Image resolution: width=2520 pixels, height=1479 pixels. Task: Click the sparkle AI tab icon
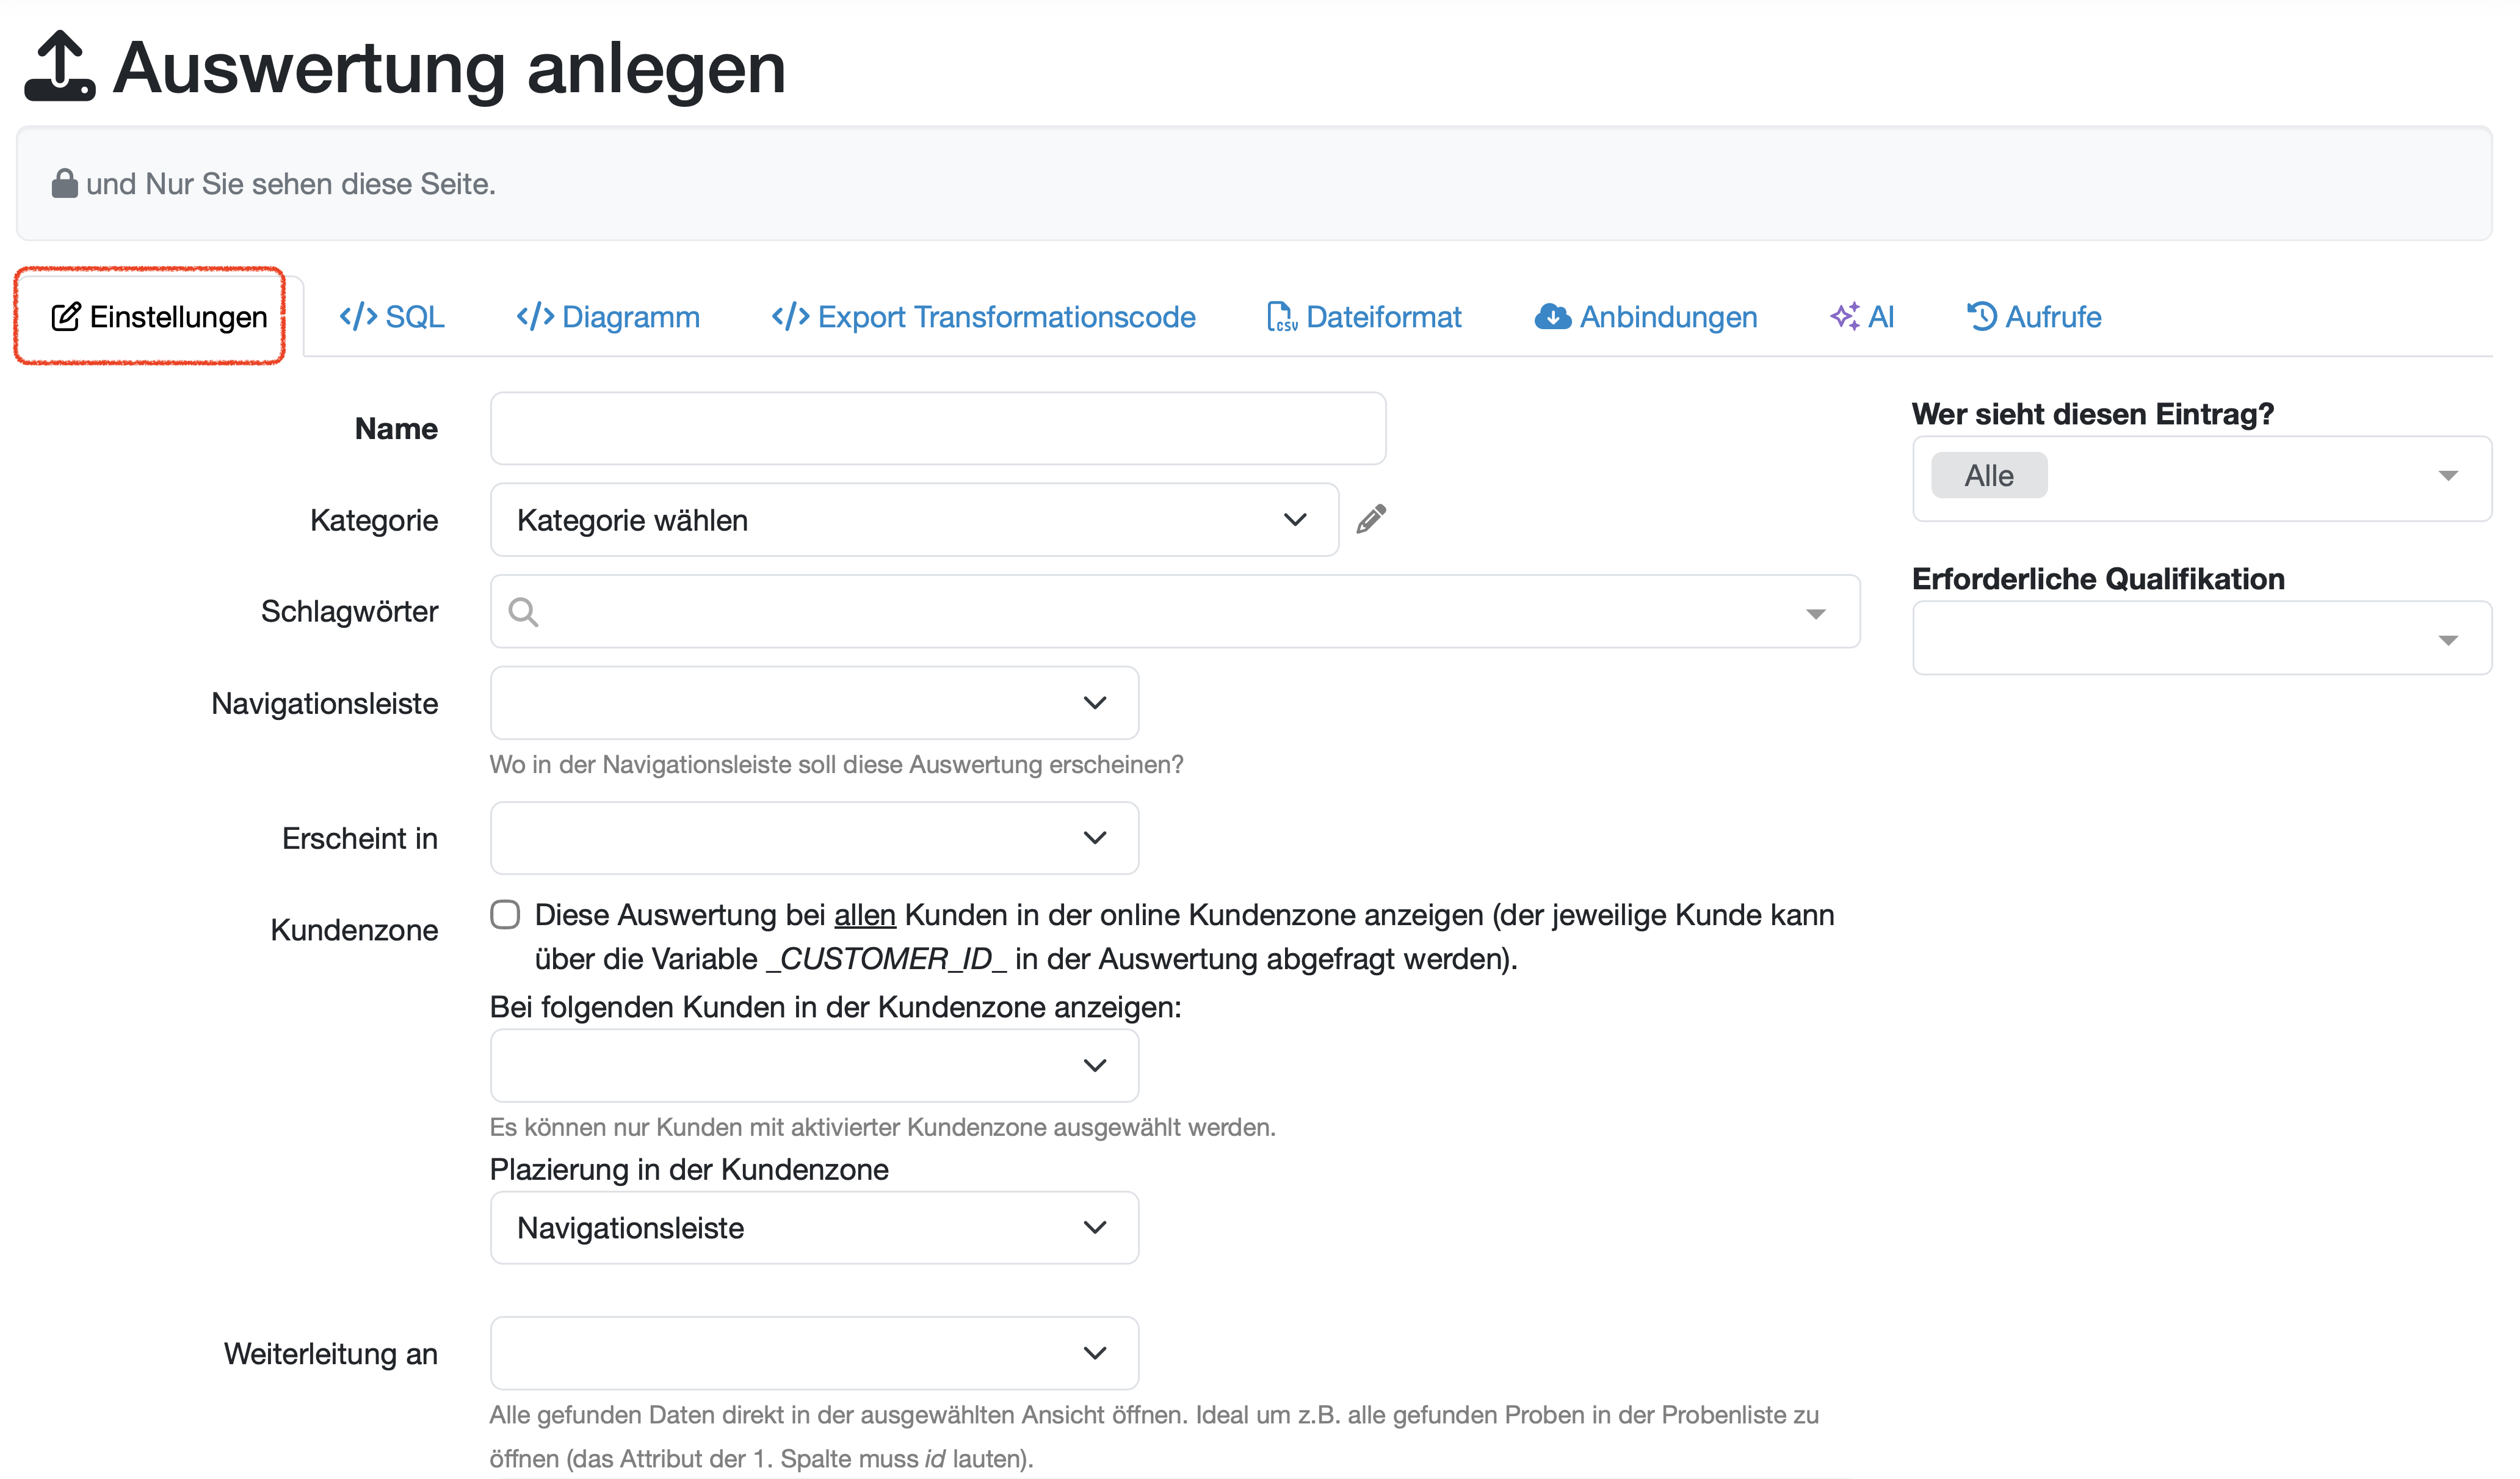[x=1844, y=317]
